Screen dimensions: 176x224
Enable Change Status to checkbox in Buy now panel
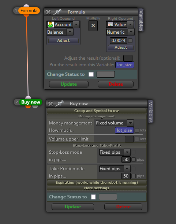point(93,197)
